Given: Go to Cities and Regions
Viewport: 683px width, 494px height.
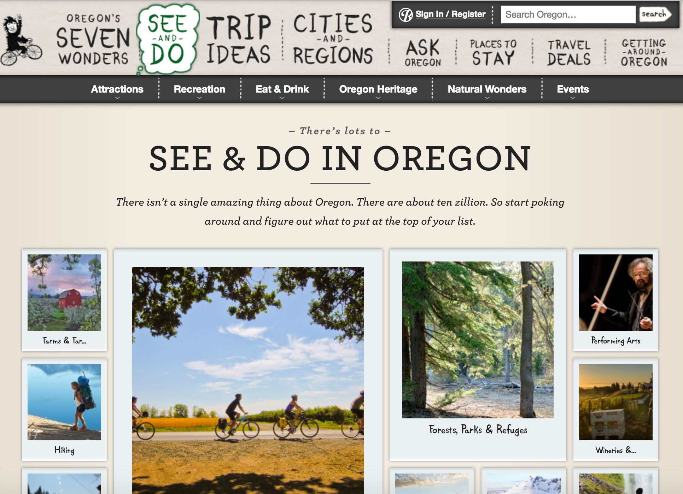Looking at the screenshot, I should pyautogui.click(x=333, y=40).
